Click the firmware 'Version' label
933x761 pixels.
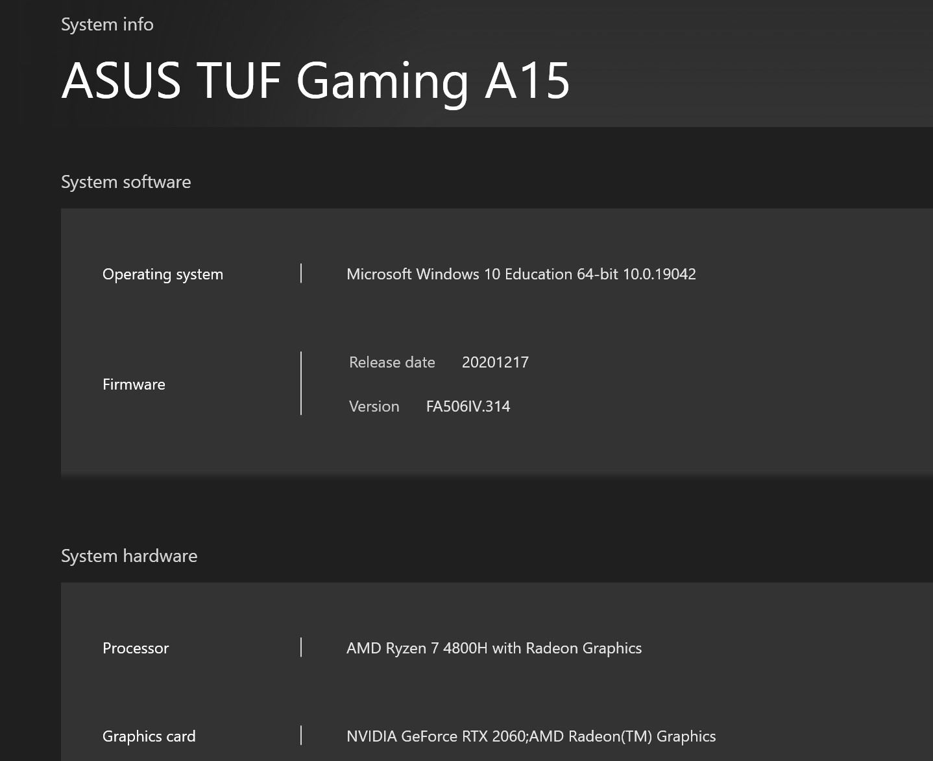pos(374,406)
